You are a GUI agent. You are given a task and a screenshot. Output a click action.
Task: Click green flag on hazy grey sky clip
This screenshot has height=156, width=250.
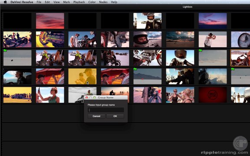[x=201, y=51]
